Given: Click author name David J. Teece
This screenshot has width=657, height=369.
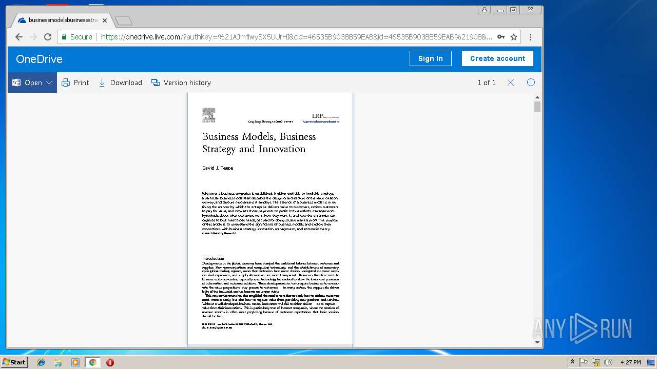Looking at the screenshot, I should tap(218, 168).
